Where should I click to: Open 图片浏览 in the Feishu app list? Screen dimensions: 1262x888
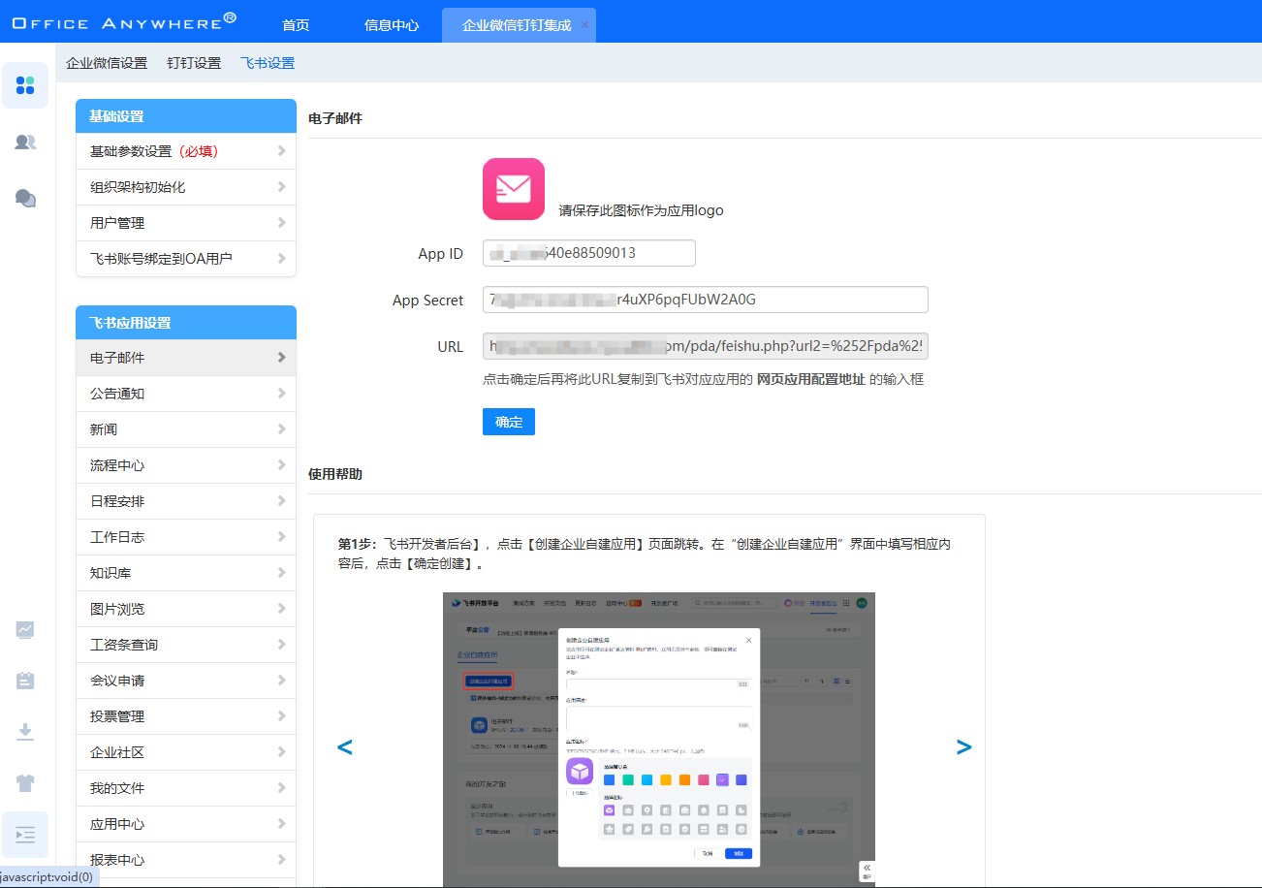coord(186,609)
